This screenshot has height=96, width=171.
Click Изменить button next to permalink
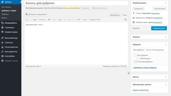coord(85,8)
